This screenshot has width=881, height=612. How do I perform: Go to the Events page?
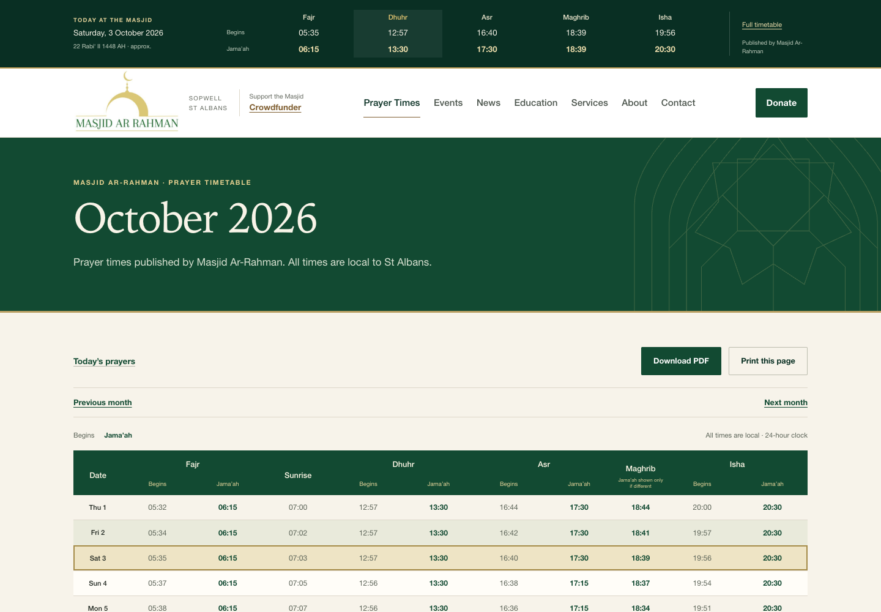pyautogui.click(x=448, y=103)
